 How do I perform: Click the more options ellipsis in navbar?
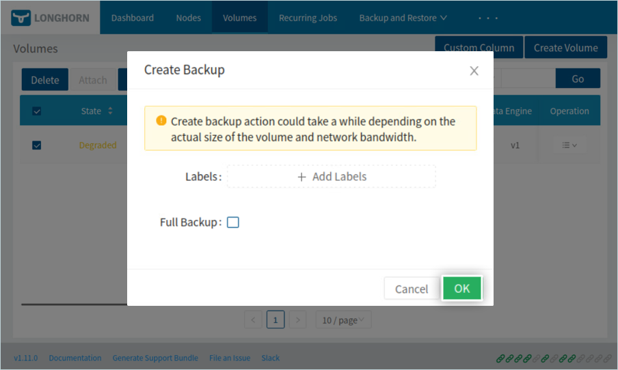coord(488,18)
